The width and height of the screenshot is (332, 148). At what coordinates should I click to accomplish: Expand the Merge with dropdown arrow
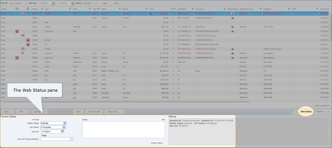pyautogui.click(x=123, y=112)
